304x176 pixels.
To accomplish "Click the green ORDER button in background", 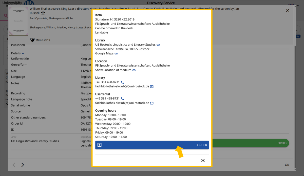I will 251,143.
